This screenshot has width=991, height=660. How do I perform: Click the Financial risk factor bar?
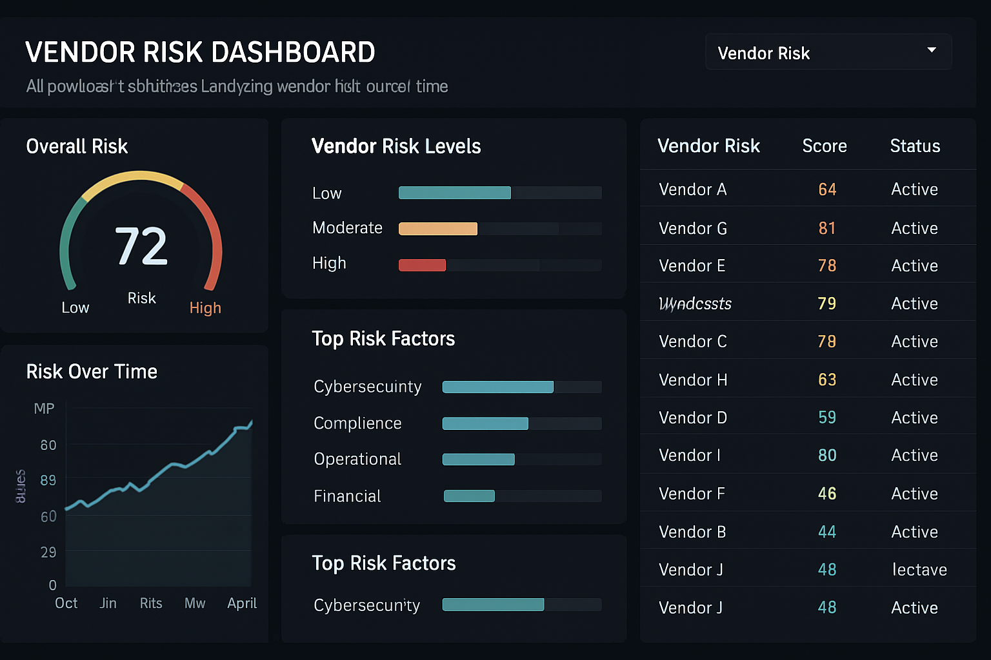point(469,496)
